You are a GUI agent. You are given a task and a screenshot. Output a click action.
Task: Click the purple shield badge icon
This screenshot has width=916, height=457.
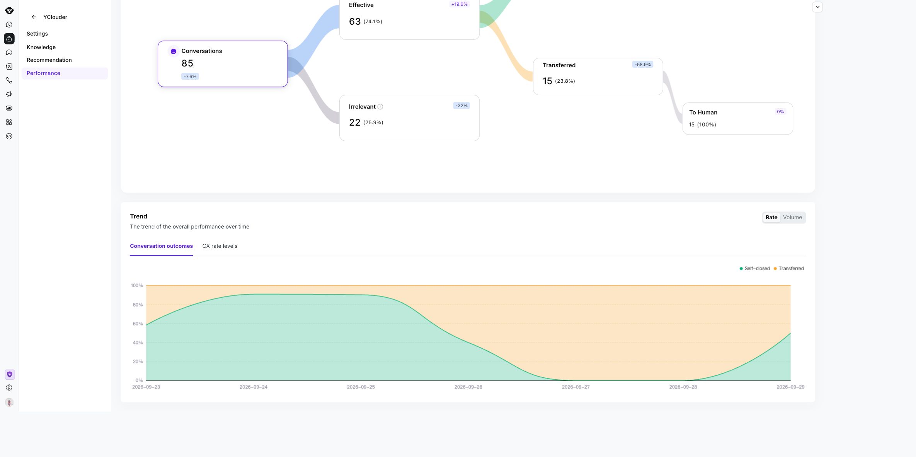tap(10, 374)
